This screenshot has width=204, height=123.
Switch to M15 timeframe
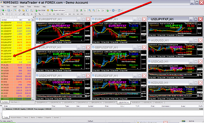click(58, 14)
